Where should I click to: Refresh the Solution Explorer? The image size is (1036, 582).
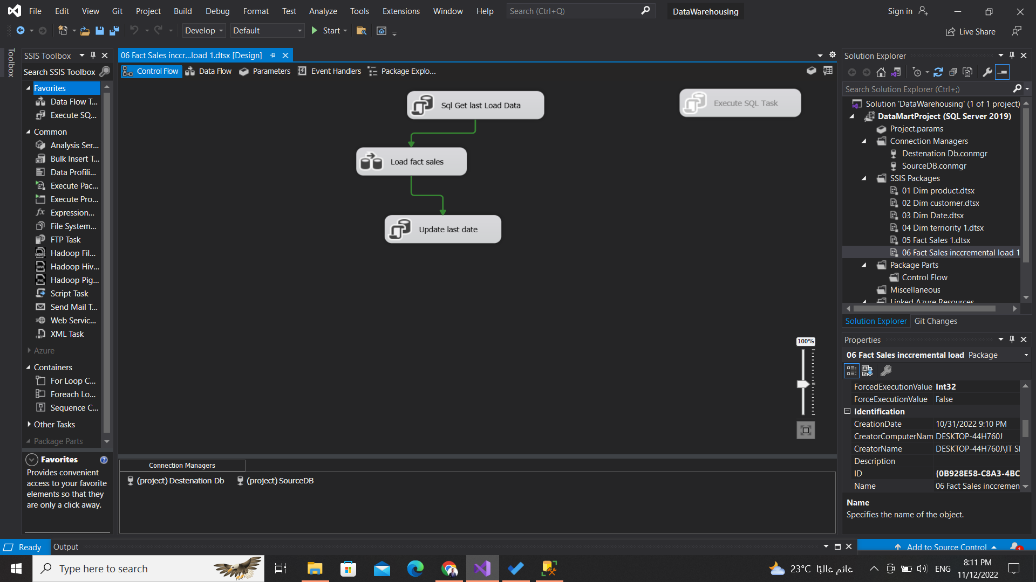click(938, 72)
